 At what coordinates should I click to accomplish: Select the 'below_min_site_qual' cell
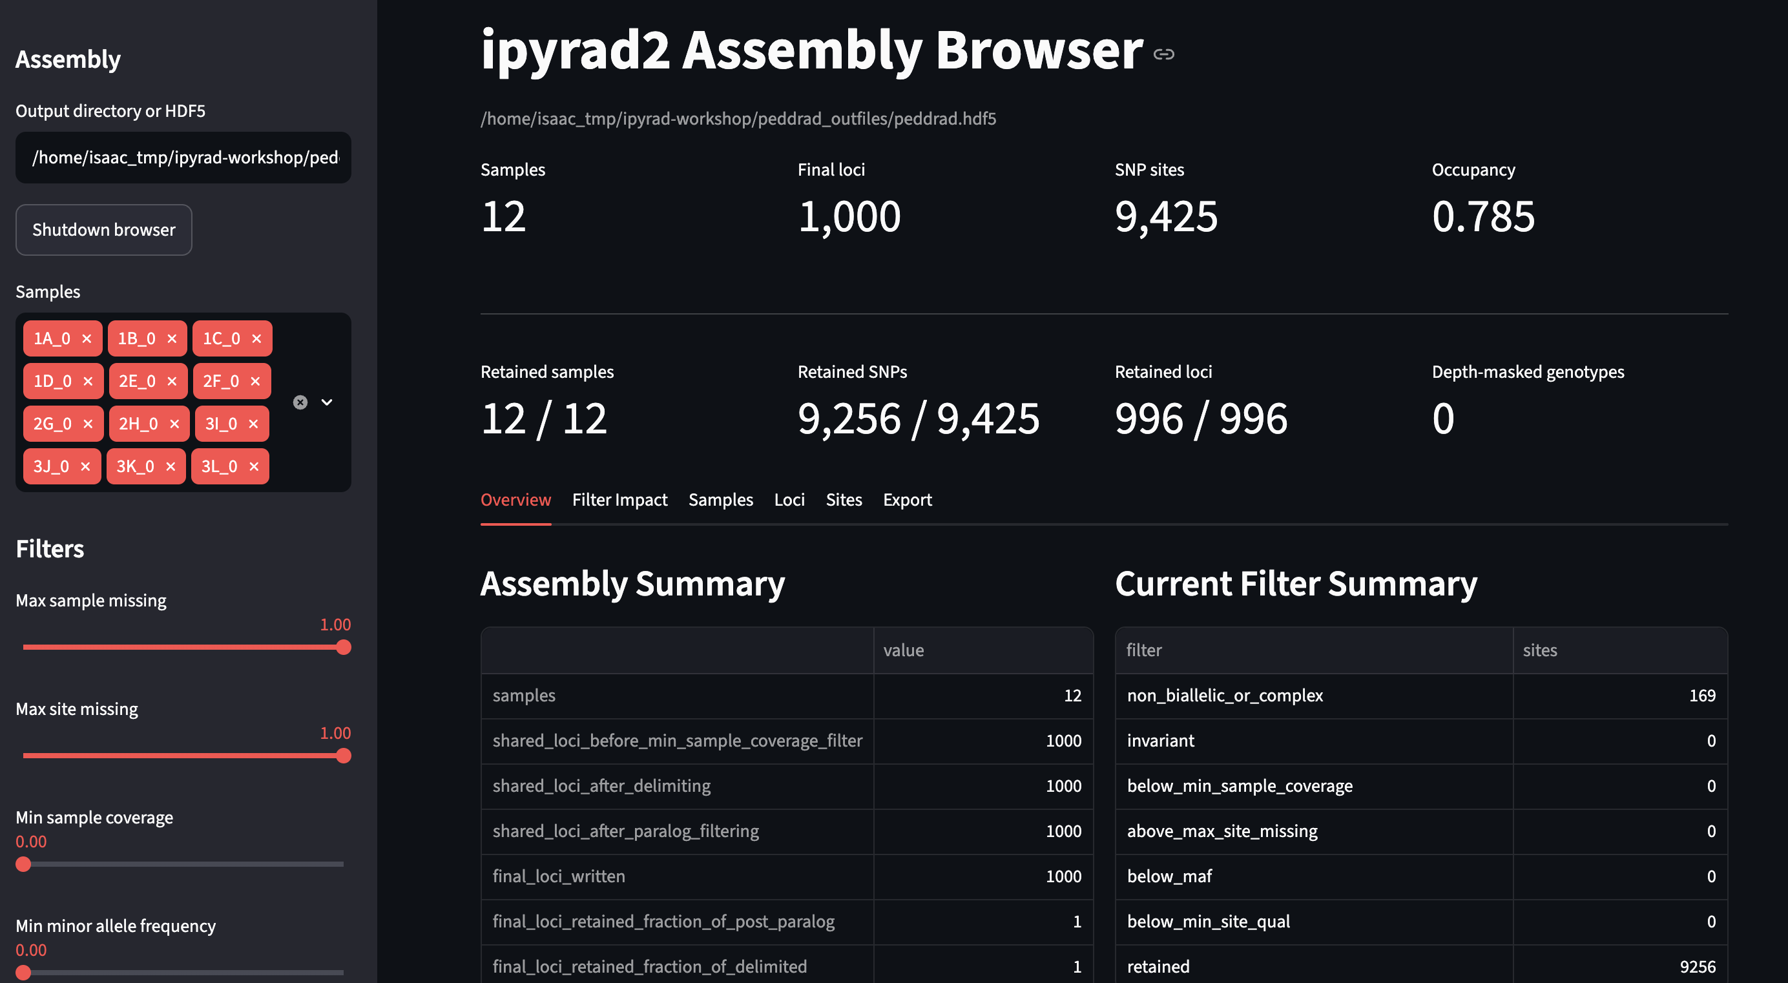pyautogui.click(x=1314, y=921)
